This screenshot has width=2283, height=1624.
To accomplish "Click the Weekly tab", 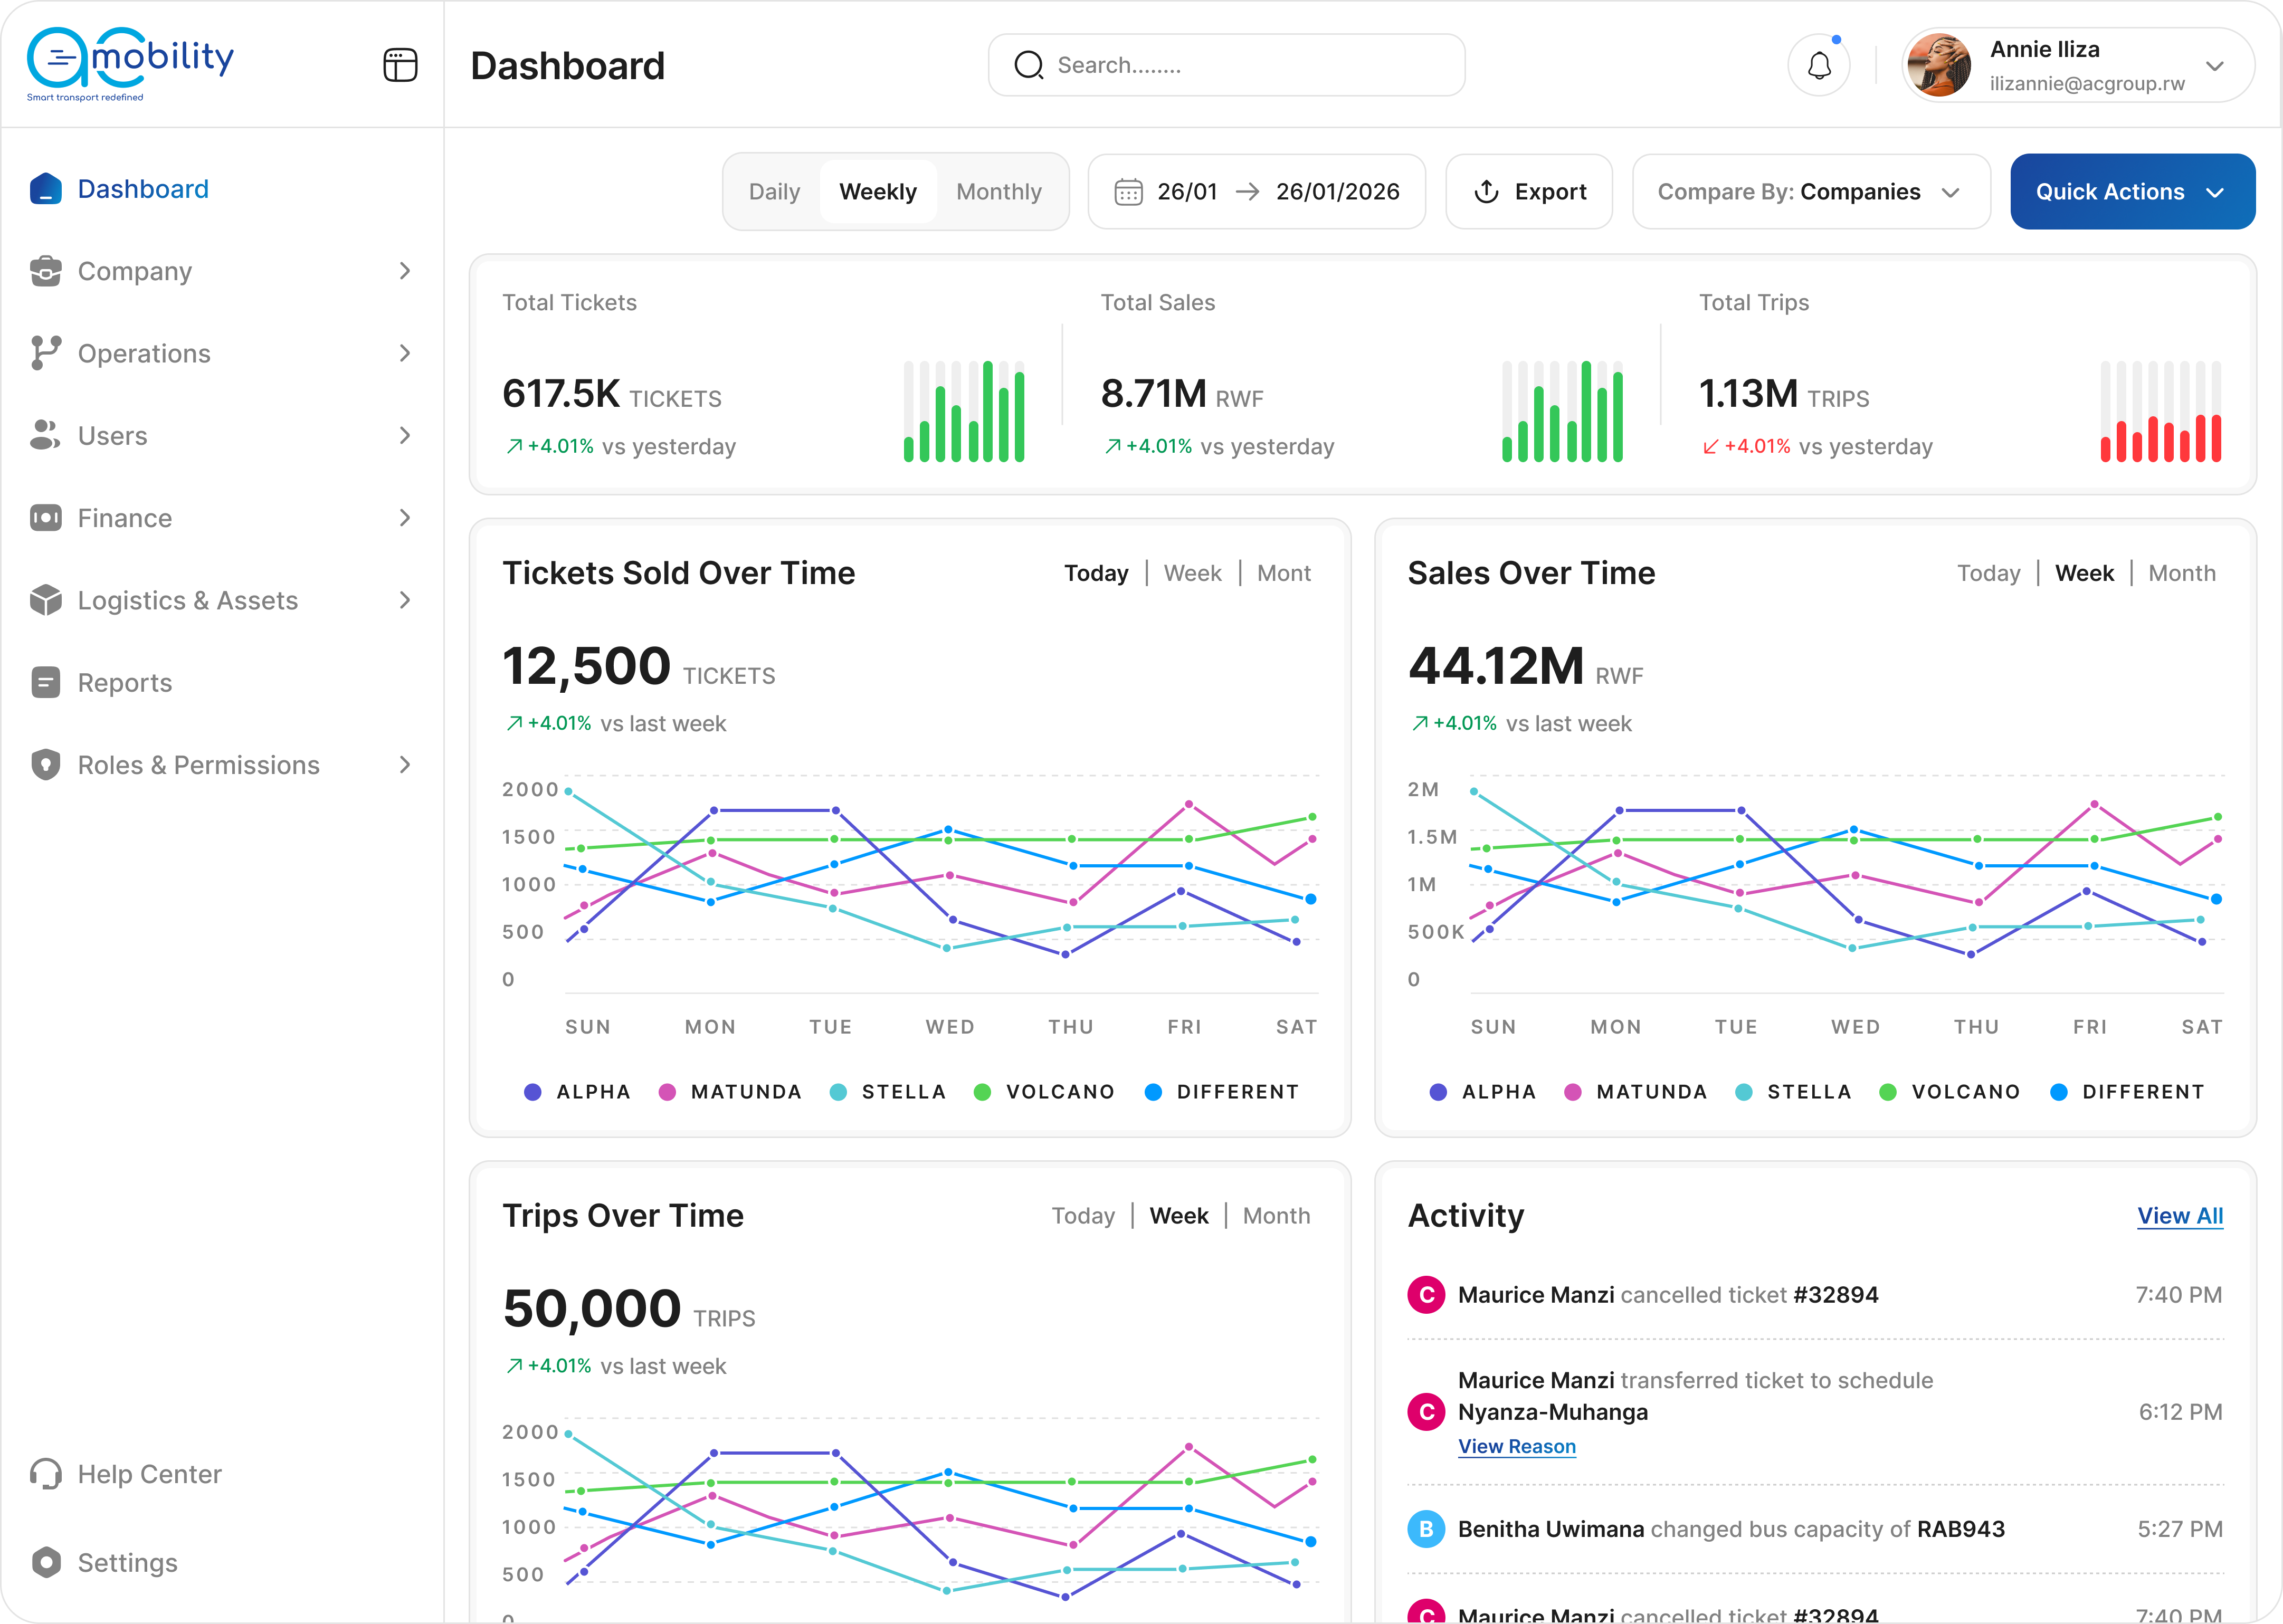I will point(878,192).
